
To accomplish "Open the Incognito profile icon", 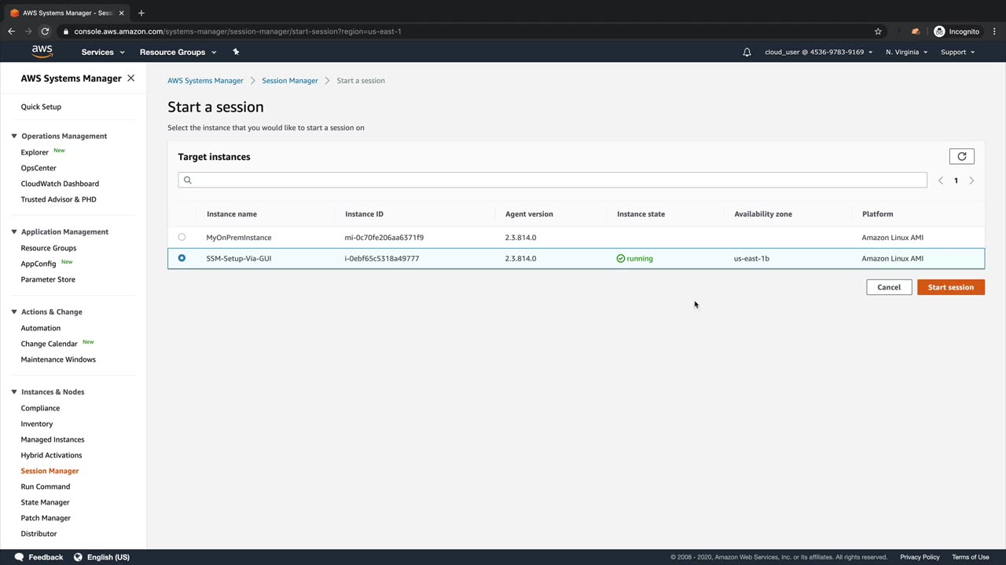I will 939,31.
